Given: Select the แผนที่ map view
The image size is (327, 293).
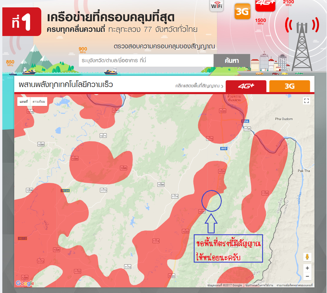Looking at the screenshot, I should point(24,102).
